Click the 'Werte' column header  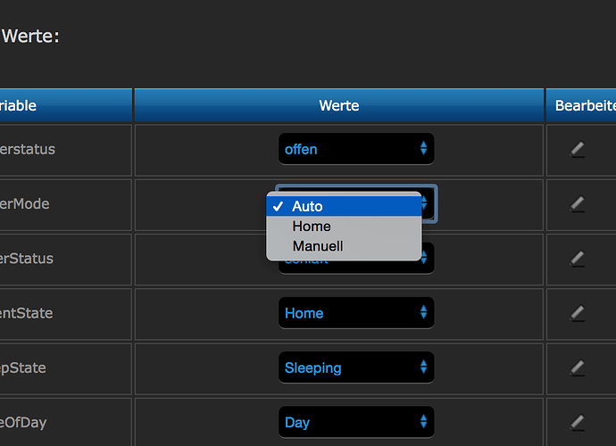click(339, 105)
